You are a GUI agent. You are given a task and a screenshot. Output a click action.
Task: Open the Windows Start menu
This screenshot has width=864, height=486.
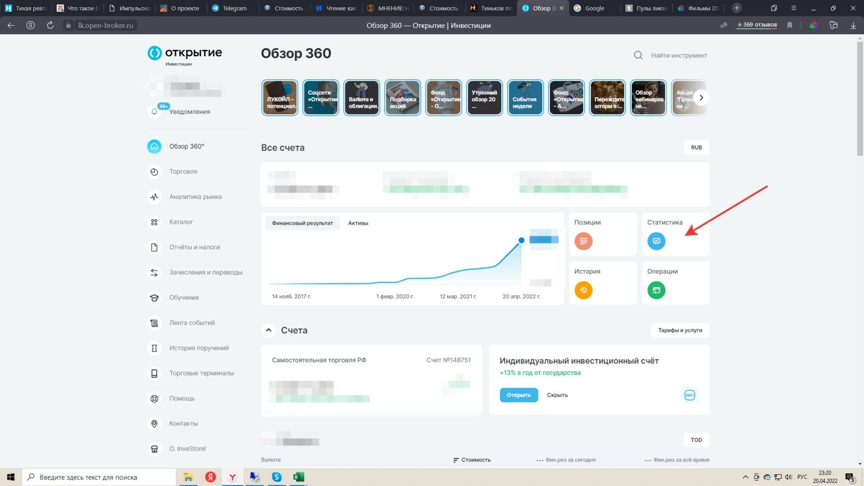(x=11, y=477)
